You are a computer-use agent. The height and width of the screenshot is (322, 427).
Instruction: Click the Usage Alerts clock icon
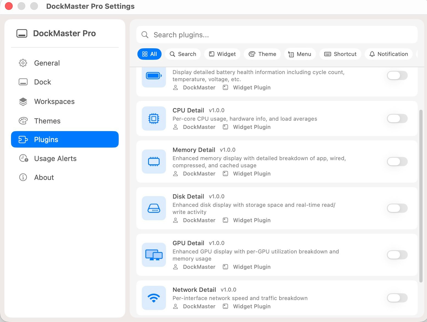(23, 159)
